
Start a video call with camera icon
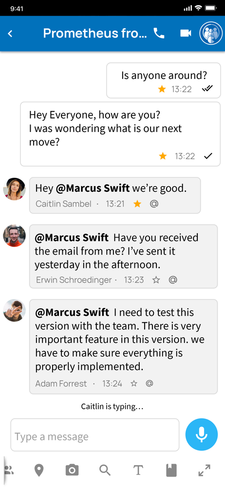point(186,33)
